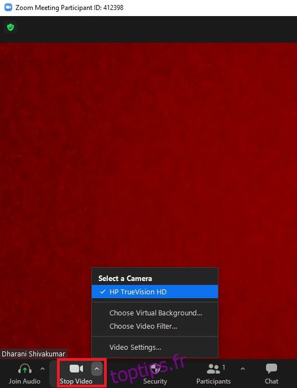The image size is (297, 388).
Task: Expand audio options arrow beside Join Audio
Action: click(43, 369)
